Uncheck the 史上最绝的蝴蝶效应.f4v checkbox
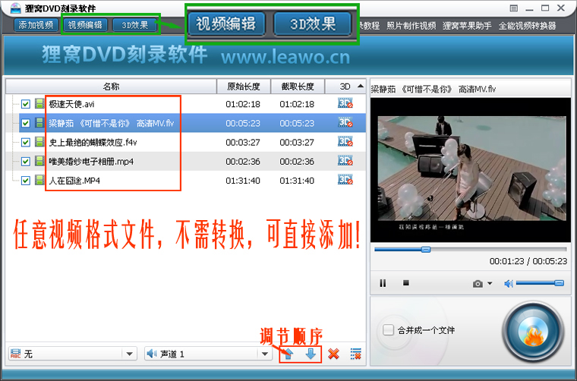This screenshot has height=381, width=577. tap(25, 143)
